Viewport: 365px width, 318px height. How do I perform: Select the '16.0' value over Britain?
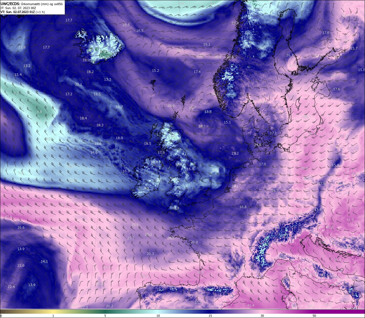(190, 169)
